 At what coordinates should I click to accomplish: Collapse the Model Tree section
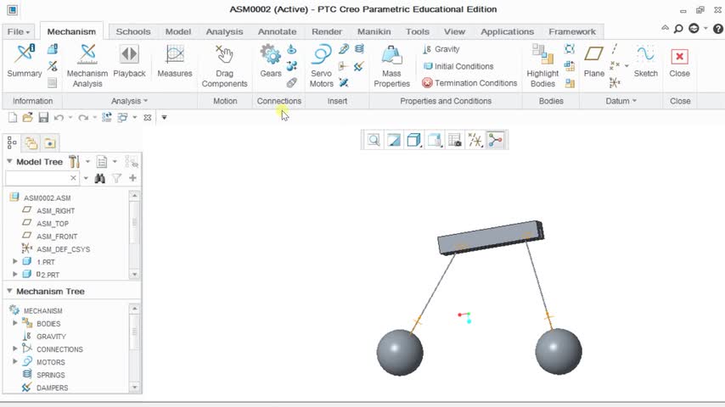click(9, 161)
